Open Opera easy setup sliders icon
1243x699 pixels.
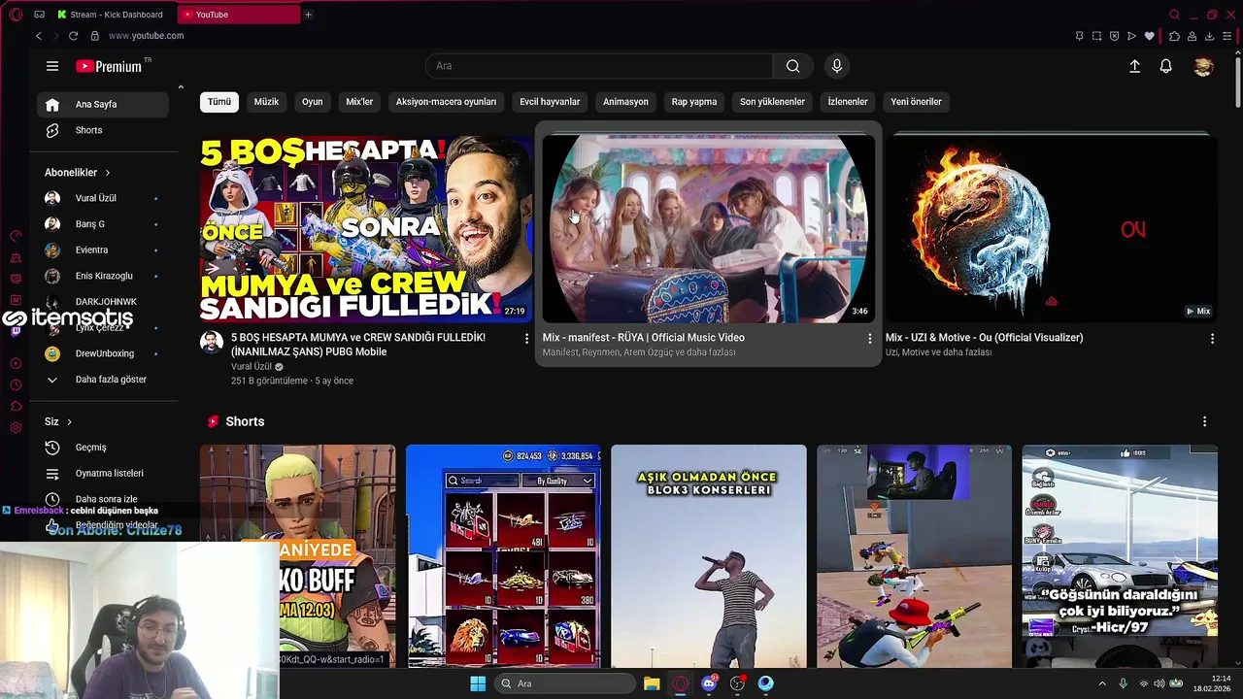(x=1228, y=36)
